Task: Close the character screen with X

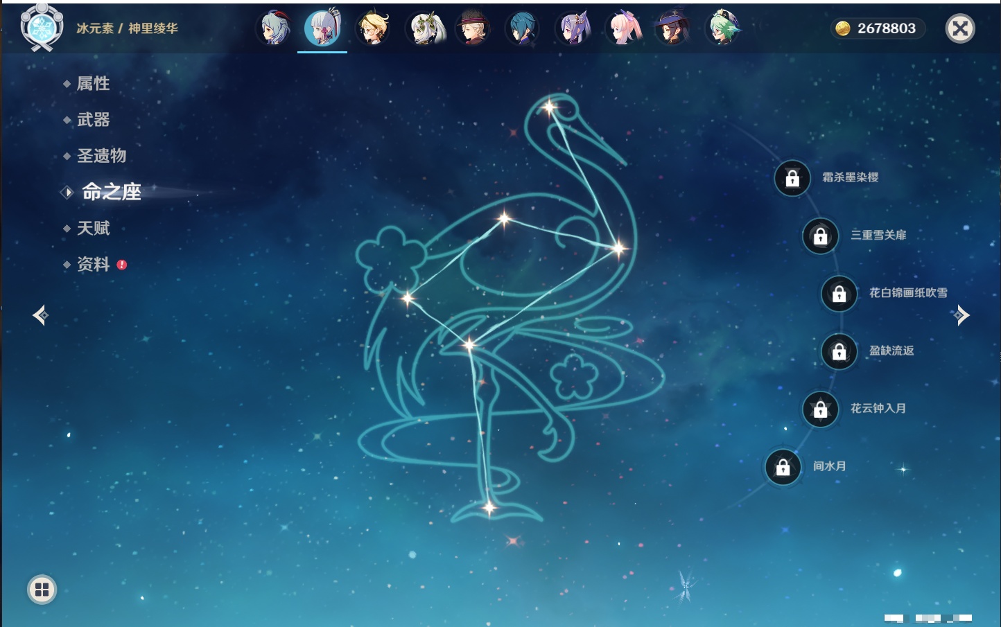Action: (960, 28)
